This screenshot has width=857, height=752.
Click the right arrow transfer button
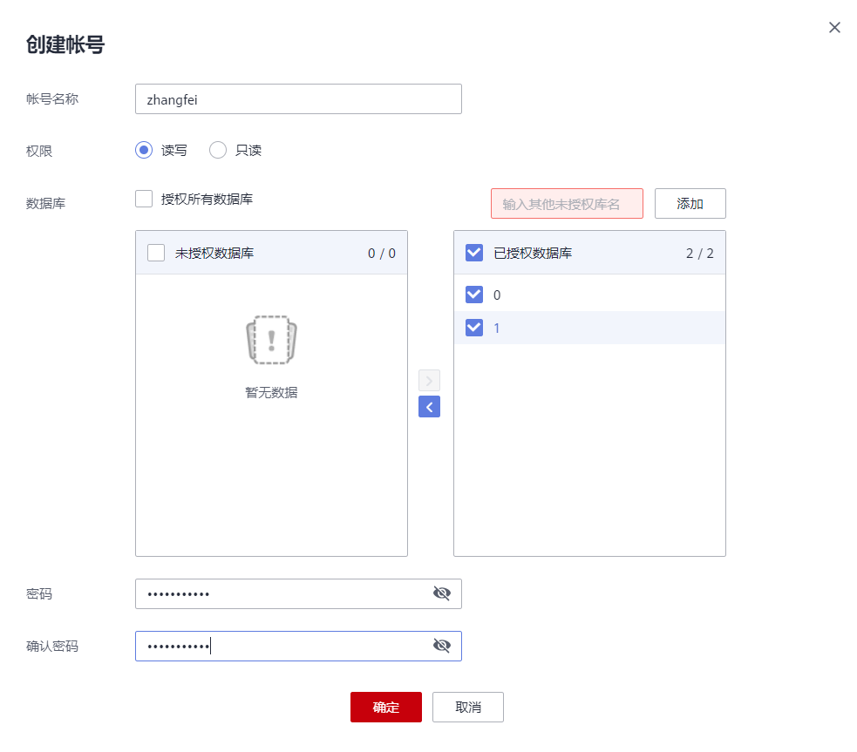429,381
